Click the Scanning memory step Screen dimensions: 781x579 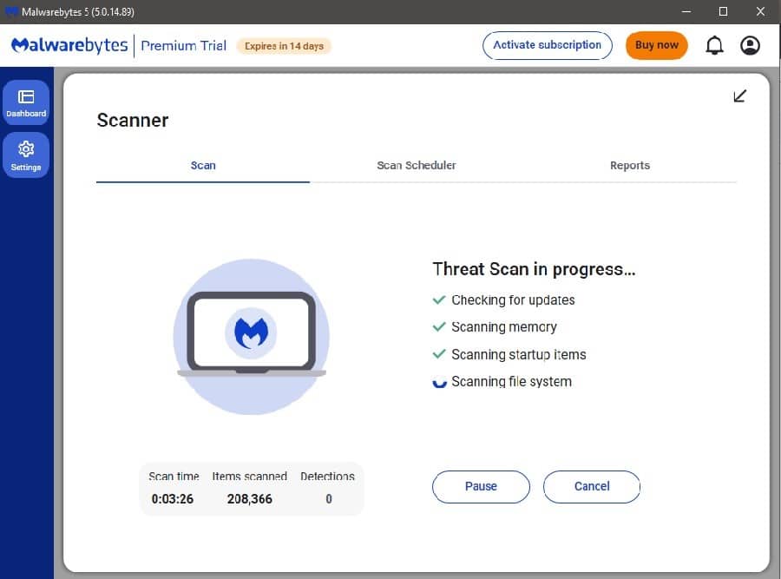[x=504, y=327]
